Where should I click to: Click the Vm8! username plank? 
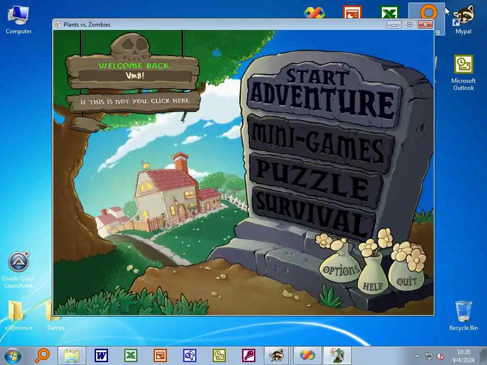135,76
